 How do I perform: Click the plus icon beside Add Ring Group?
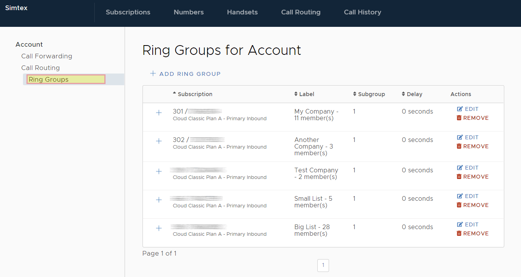pos(153,74)
